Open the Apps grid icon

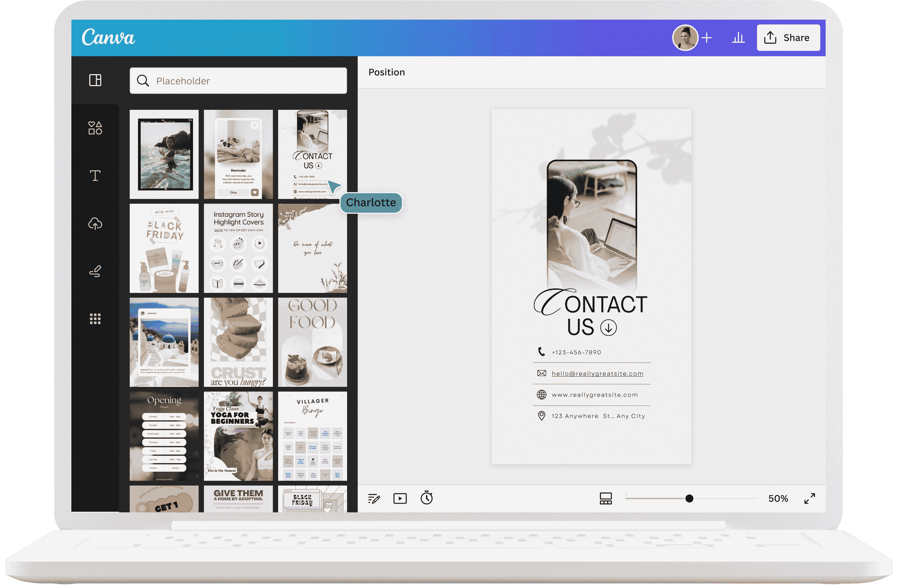click(x=95, y=319)
